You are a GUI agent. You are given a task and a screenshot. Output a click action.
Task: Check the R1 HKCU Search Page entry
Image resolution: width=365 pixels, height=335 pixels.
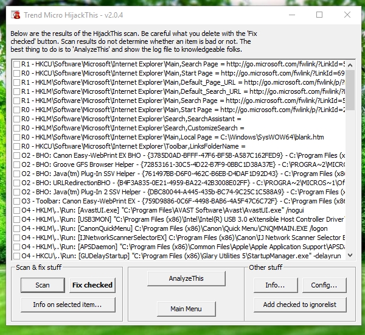pos(16,64)
